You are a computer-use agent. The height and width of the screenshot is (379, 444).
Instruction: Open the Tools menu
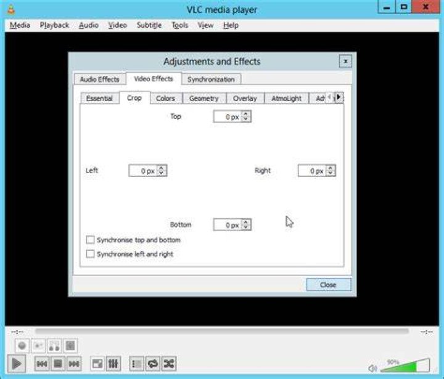click(x=180, y=25)
